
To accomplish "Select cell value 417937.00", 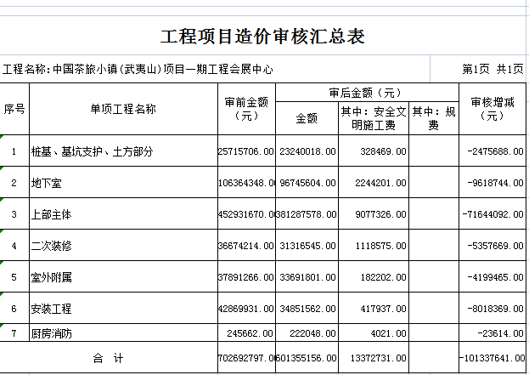I will click(x=374, y=308).
